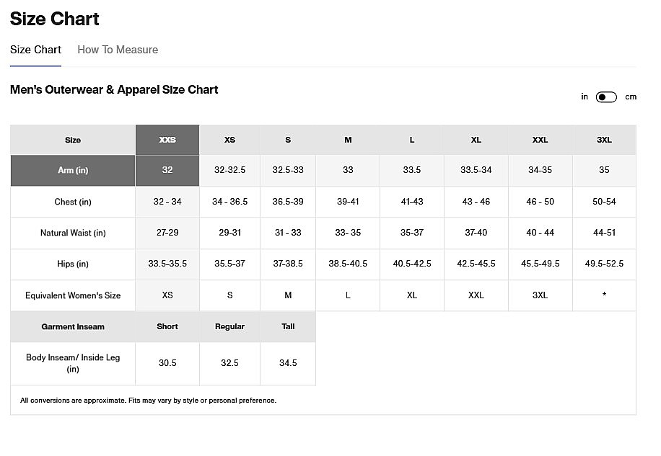Image resolution: width=661 pixels, height=456 pixels.
Task: Click the Natural Waist (in) row label
Action: pos(73,233)
